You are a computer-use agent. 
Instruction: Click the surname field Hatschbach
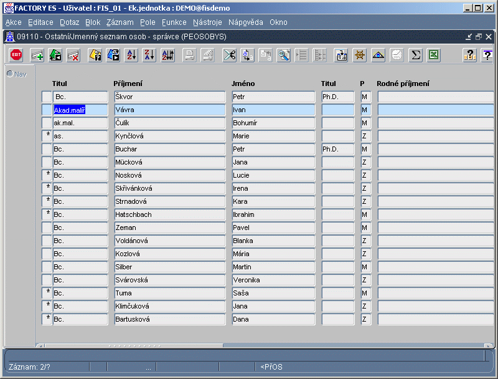[x=170, y=214]
